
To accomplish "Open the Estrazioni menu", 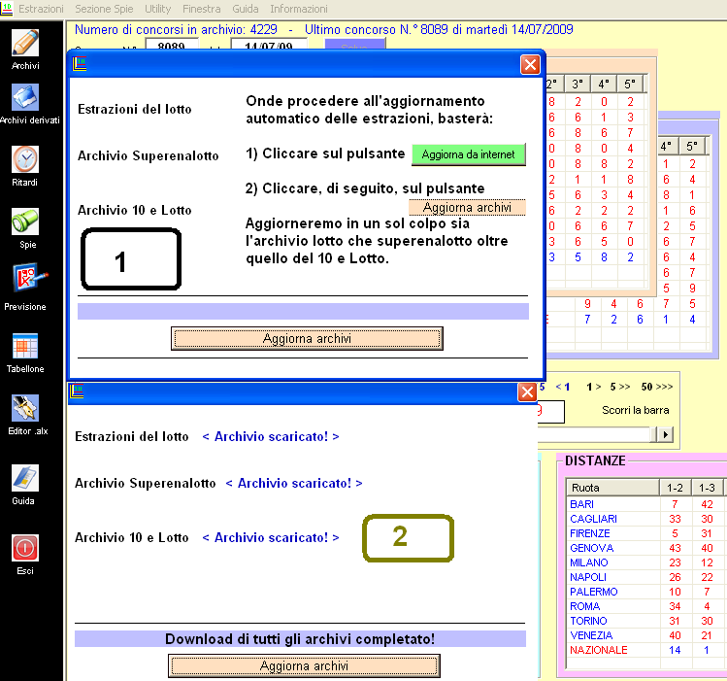I will pos(41,9).
